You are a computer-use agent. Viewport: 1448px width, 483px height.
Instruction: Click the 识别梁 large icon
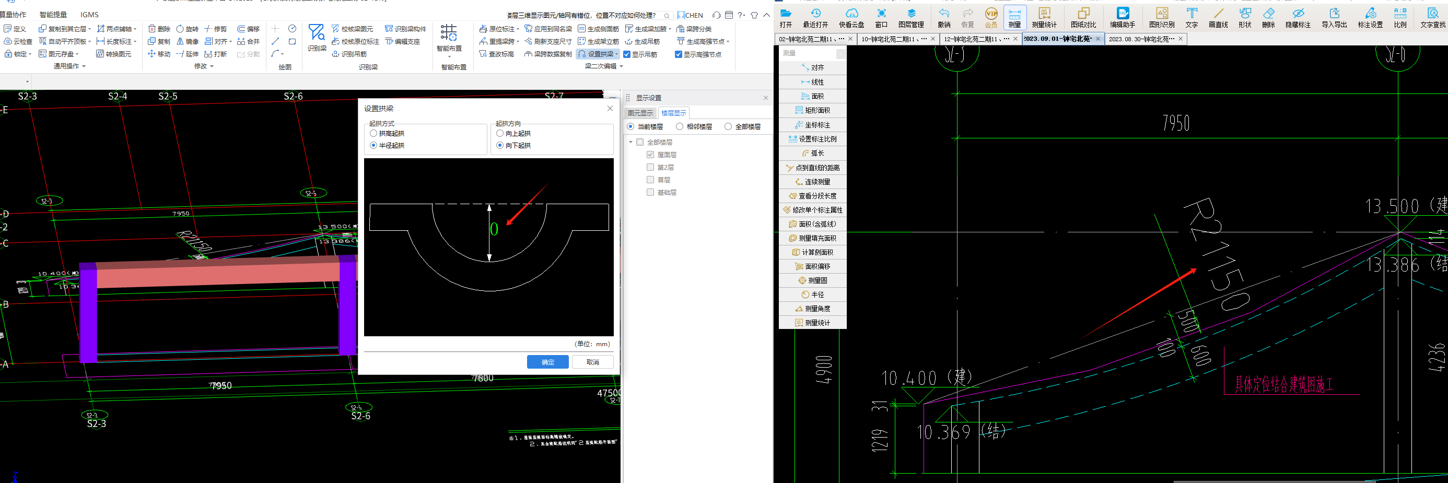coord(317,38)
